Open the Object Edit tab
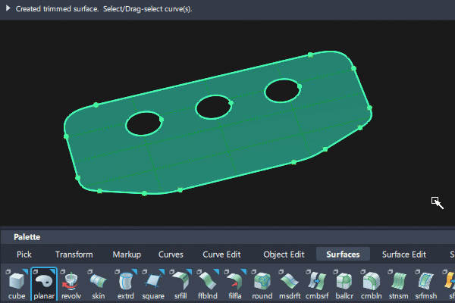The width and height of the screenshot is (455, 303). [284, 255]
